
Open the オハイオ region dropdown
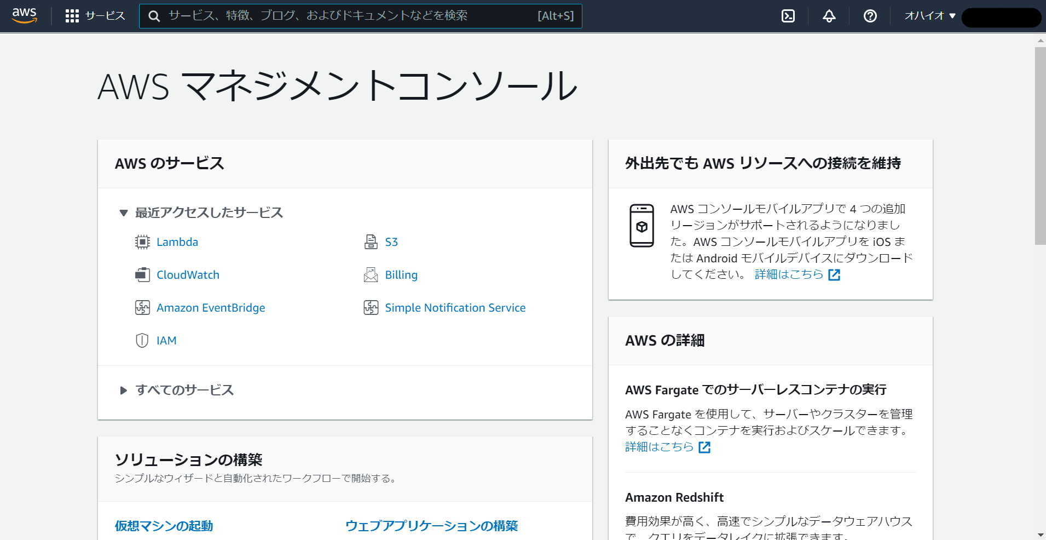pyautogui.click(x=930, y=16)
